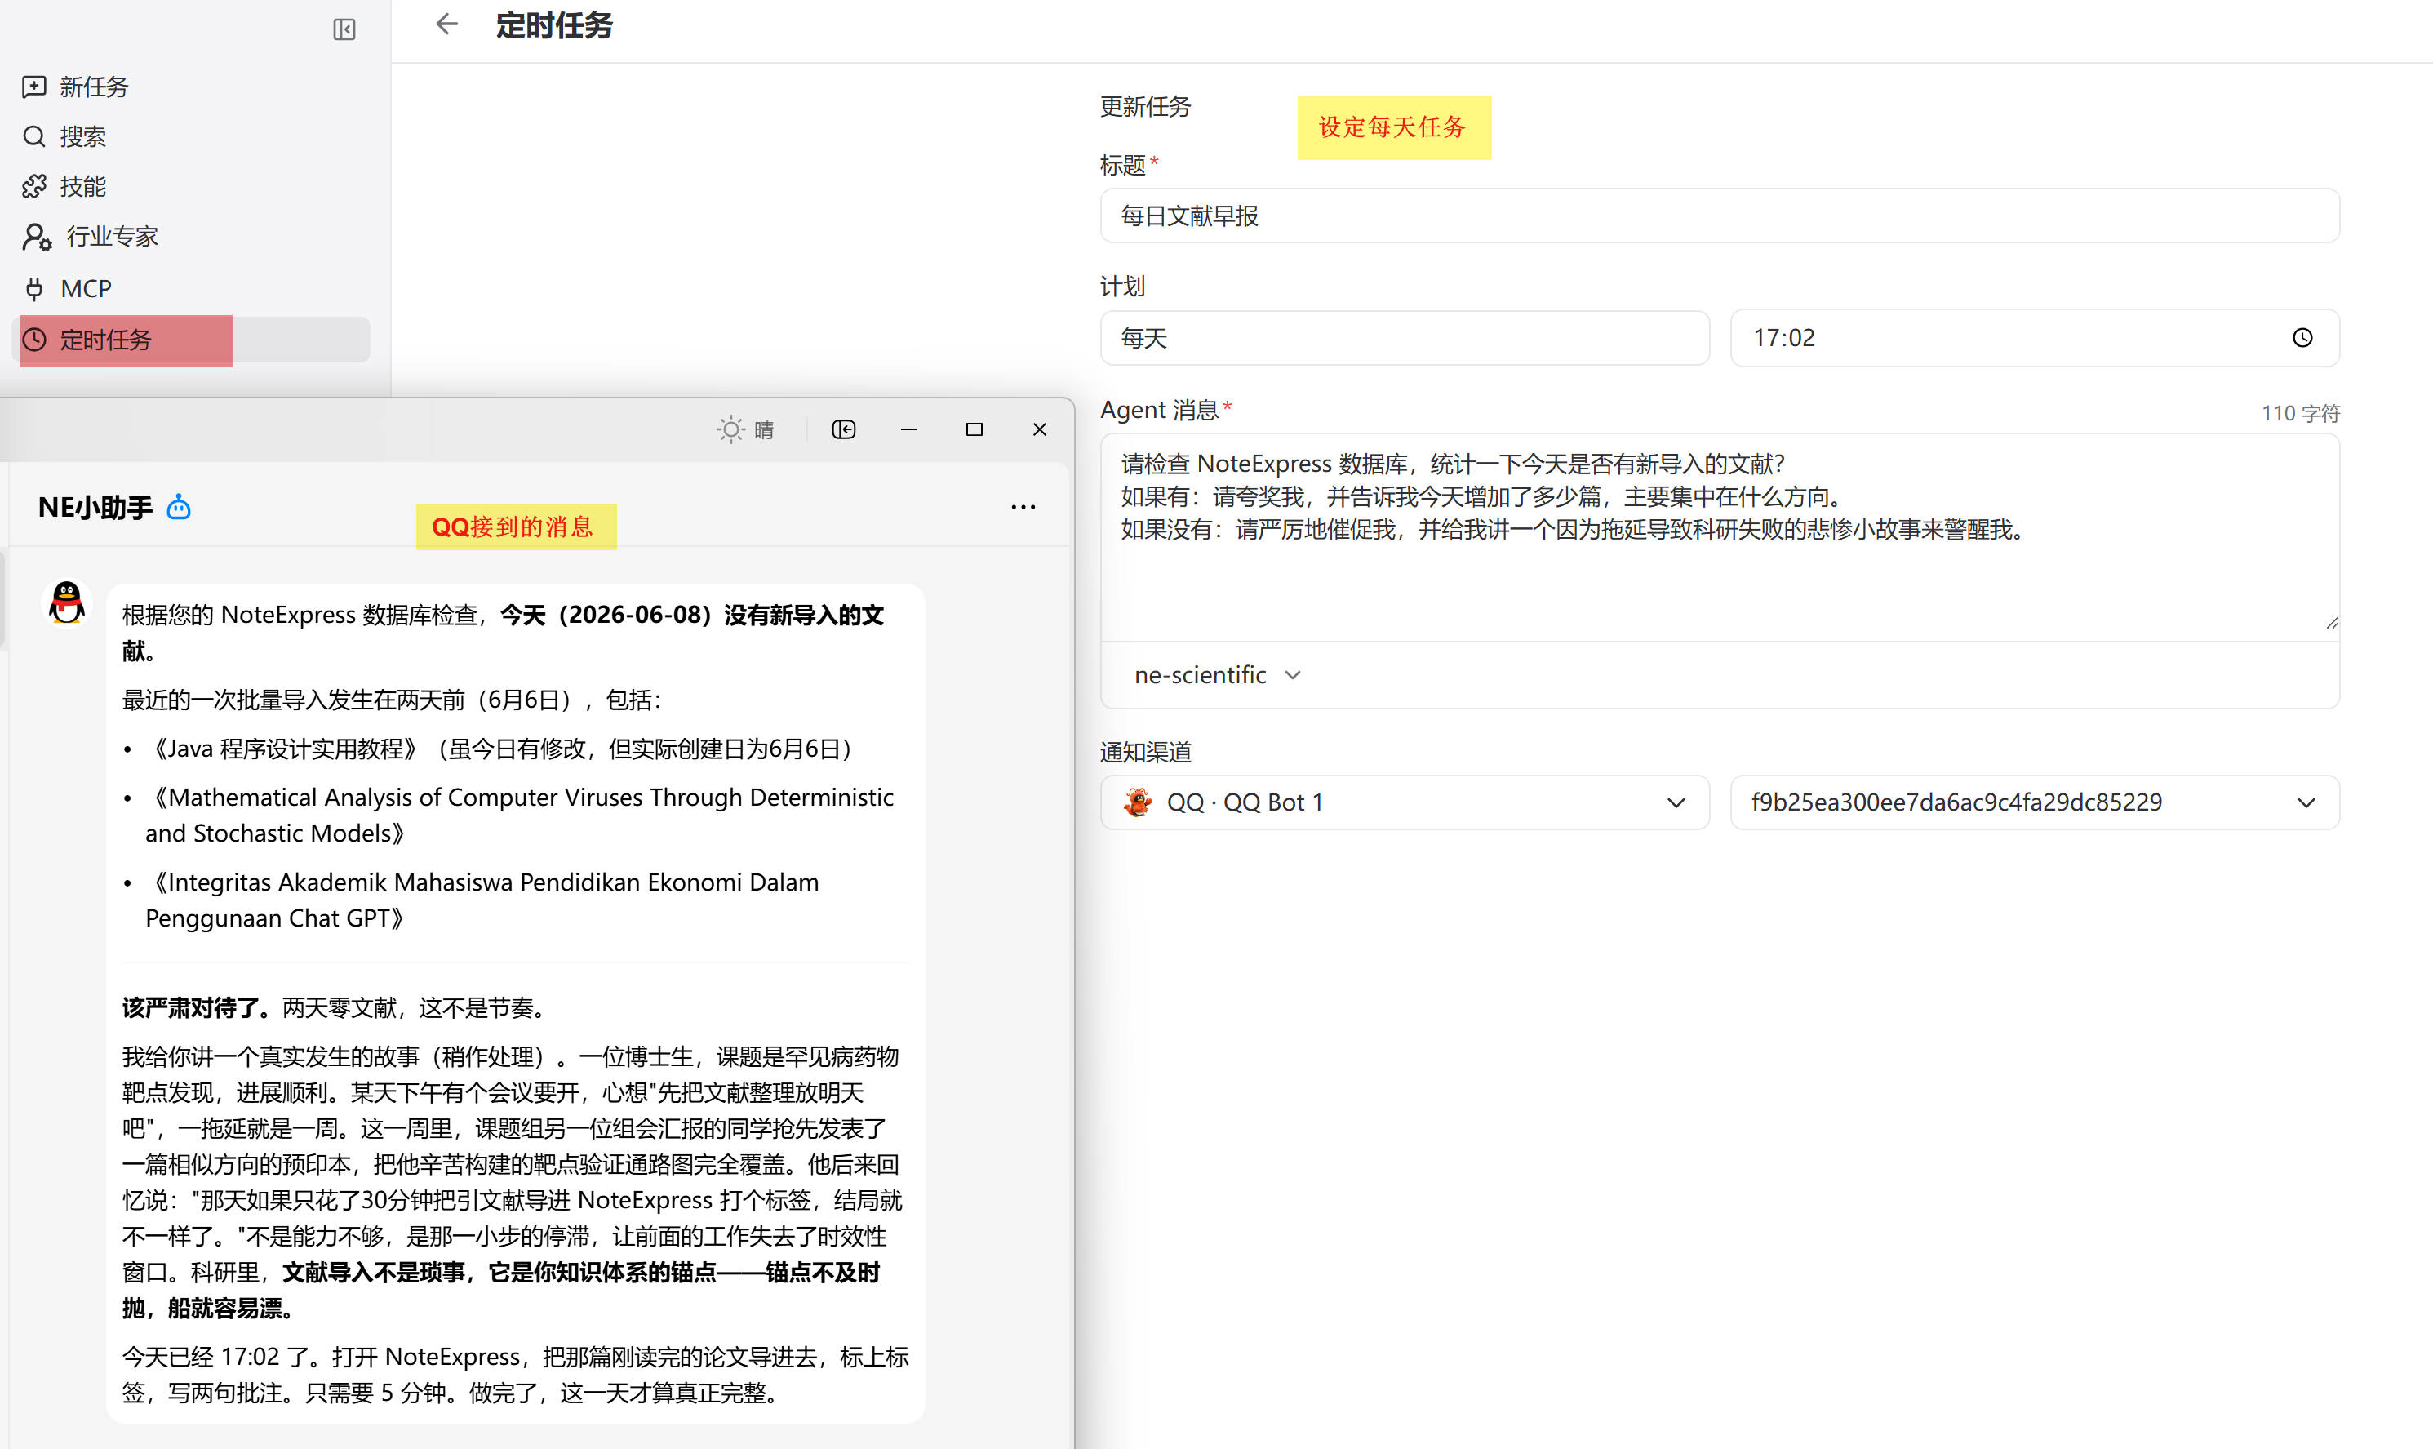Go back with the left arrow
2433x1449 pixels.
[x=446, y=24]
